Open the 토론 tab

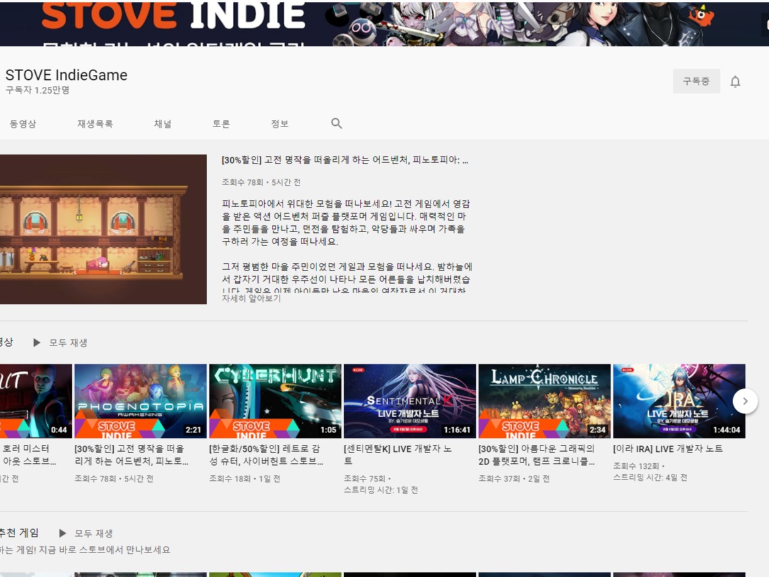(221, 123)
